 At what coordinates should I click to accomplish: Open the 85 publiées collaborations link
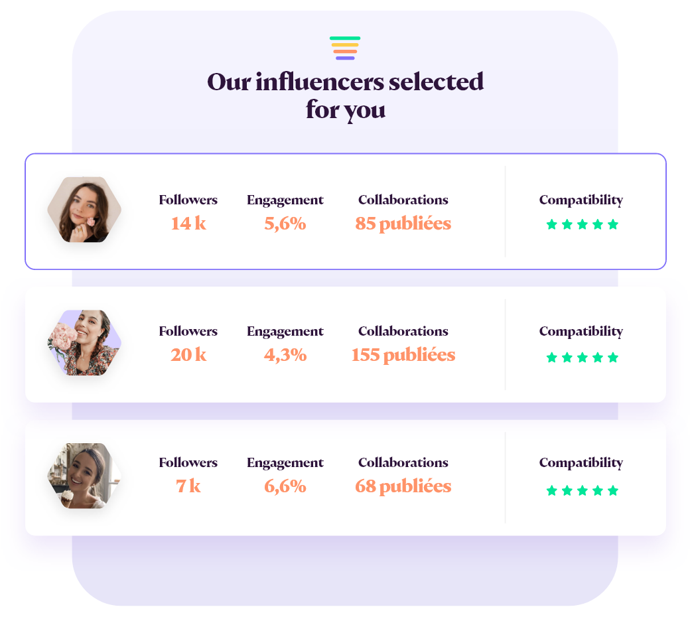[x=403, y=224]
